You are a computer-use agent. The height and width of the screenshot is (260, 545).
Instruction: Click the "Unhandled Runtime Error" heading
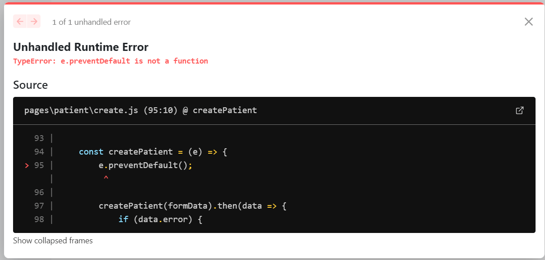pos(81,47)
